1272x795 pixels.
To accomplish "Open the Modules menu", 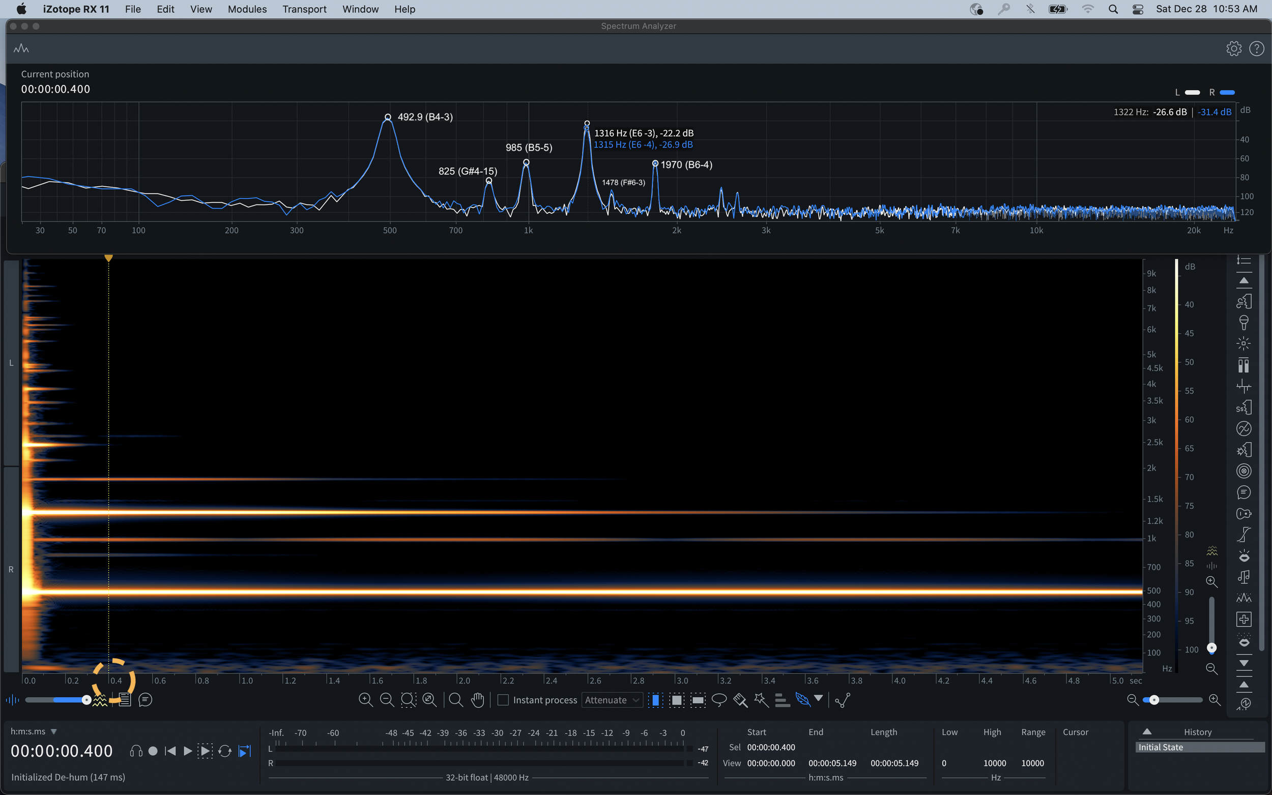I will (247, 9).
